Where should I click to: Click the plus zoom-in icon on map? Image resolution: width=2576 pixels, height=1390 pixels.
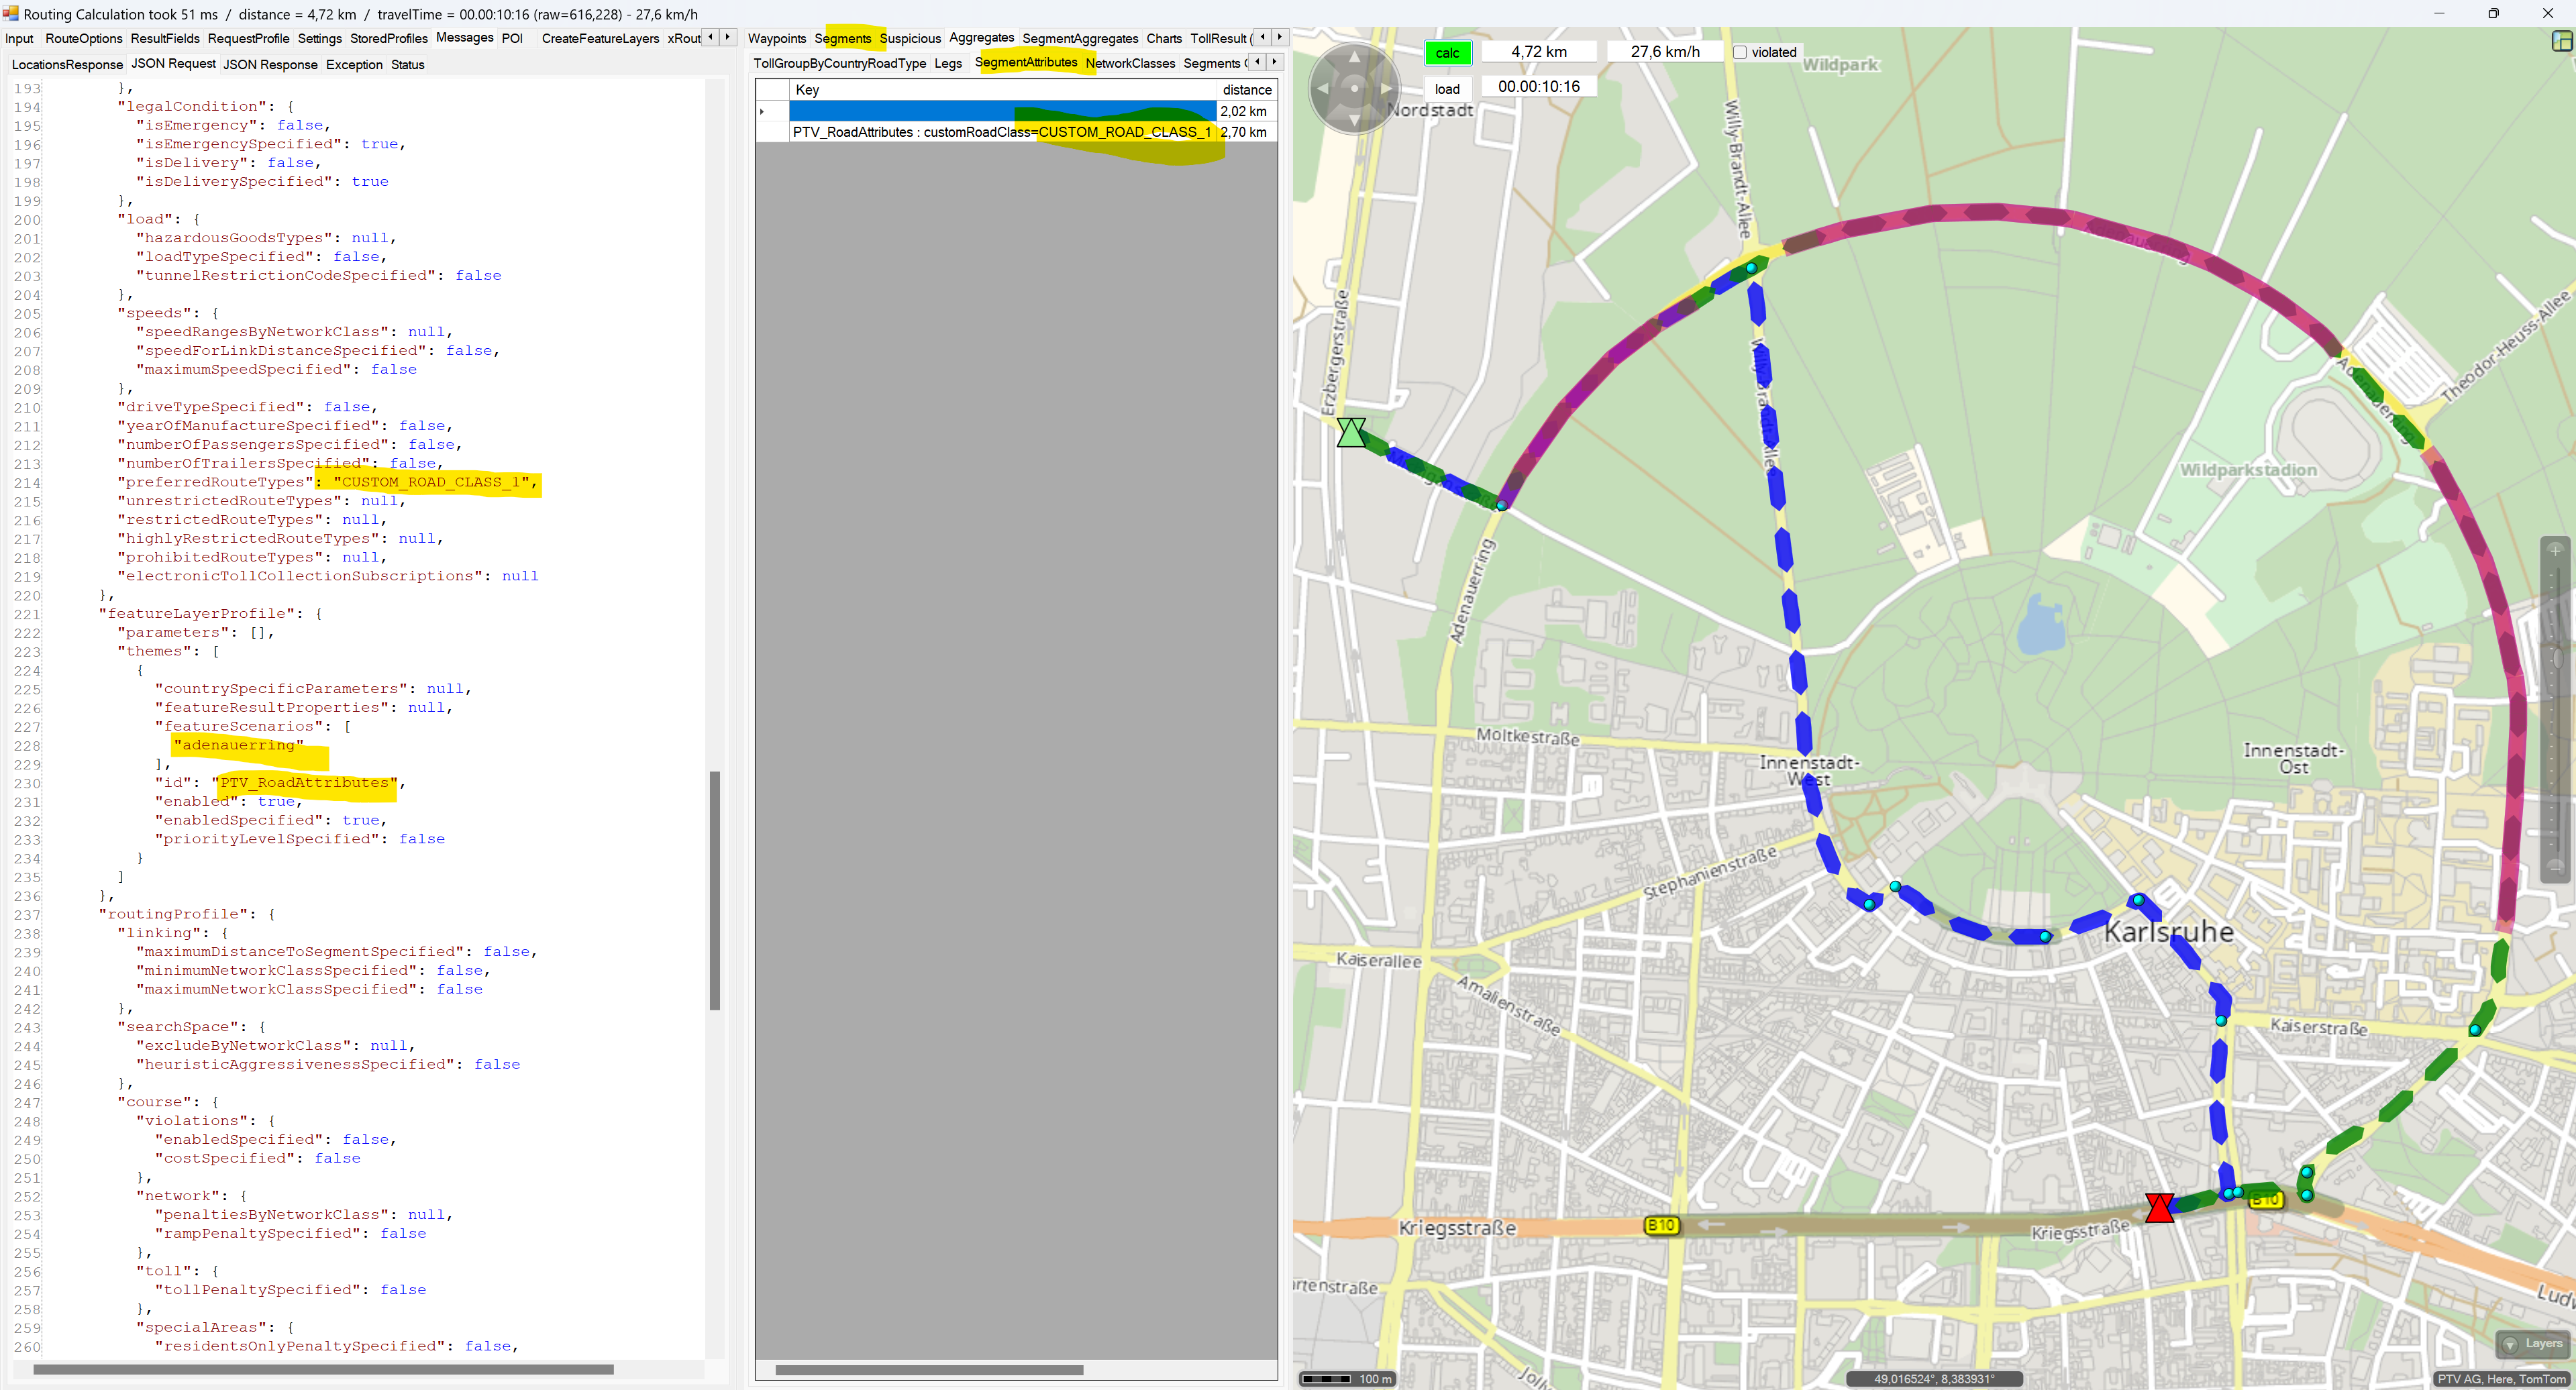tap(2555, 550)
